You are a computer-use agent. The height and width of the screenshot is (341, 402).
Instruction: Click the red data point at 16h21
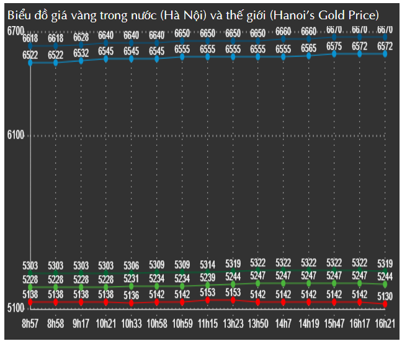tap(385, 304)
